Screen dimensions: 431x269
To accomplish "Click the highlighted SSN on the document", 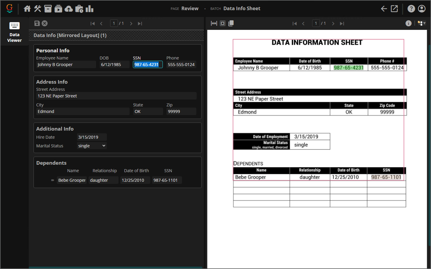I will pyautogui.click(x=348, y=68).
